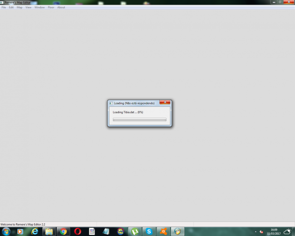Viewport: 295px width, 236px height.
Task: Open the Edit menu
Action: point(11,7)
